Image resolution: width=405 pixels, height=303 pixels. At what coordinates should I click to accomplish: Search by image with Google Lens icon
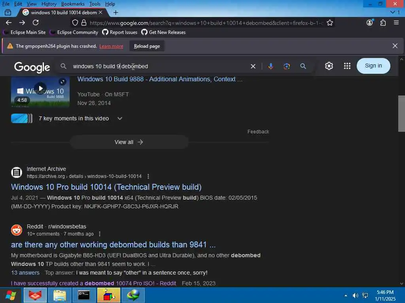[287, 66]
